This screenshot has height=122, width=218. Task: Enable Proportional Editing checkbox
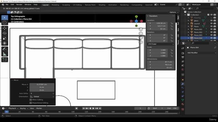point(31,103)
